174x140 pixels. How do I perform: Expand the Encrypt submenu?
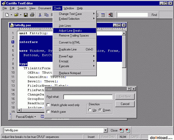point(75,61)
